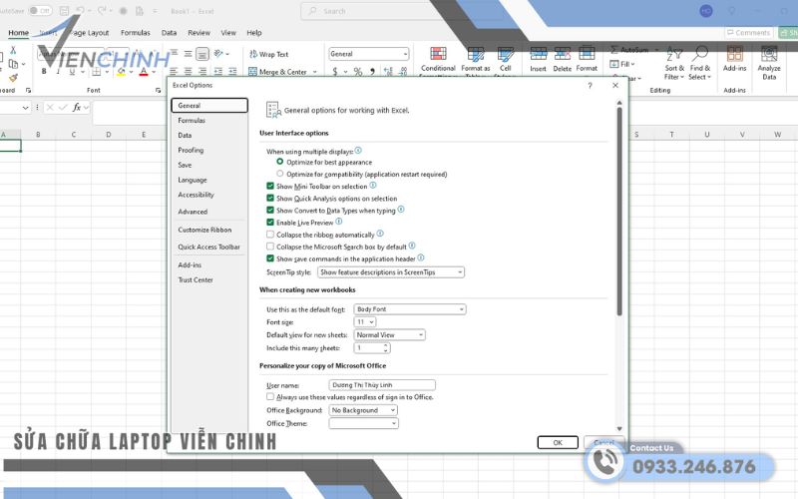Select Advanced category in Excel Options

[x=209, y=212]
